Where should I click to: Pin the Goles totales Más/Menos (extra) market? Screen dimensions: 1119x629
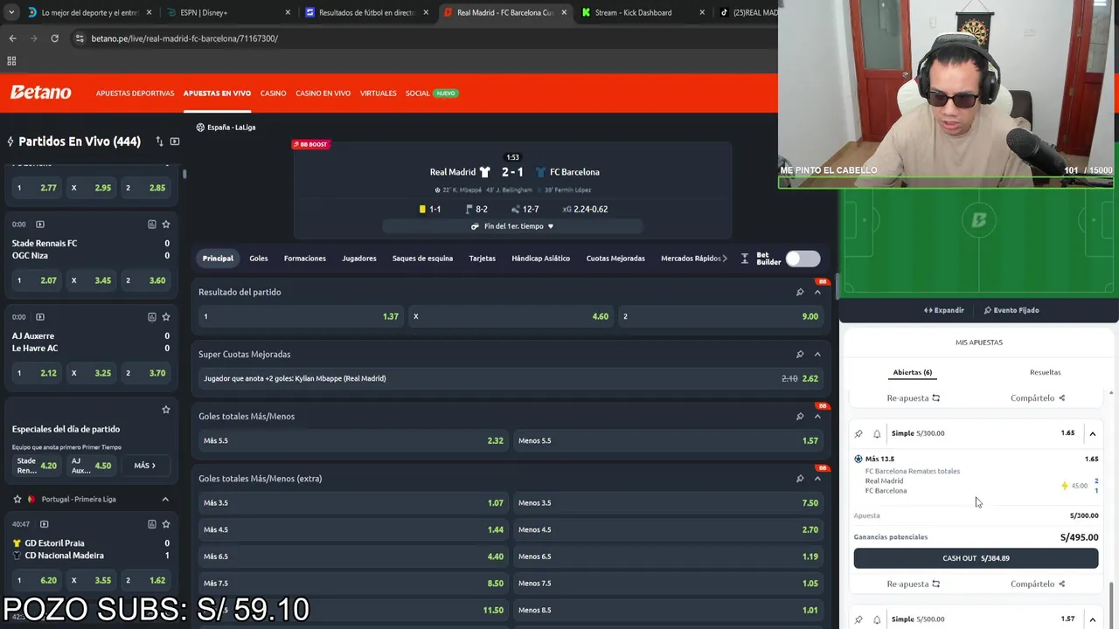(x=800, y=479)
